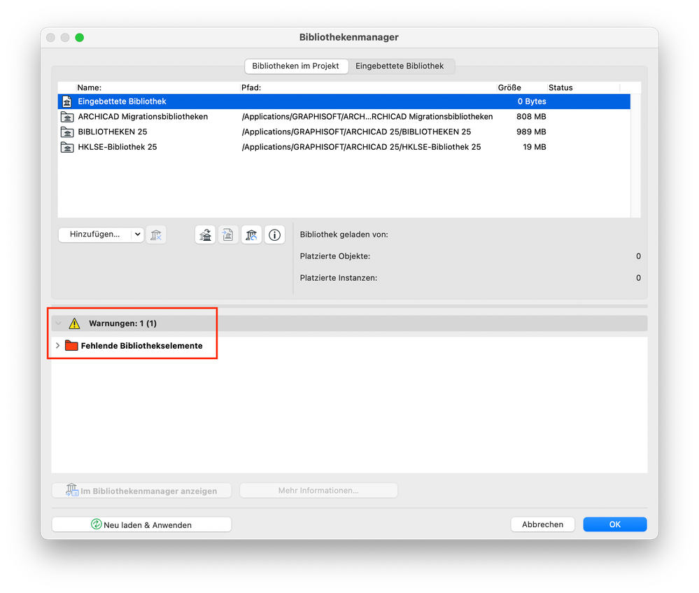
Task: Expand Fehlende Bibliothekselemente tree node
Action: coord(57,346)
